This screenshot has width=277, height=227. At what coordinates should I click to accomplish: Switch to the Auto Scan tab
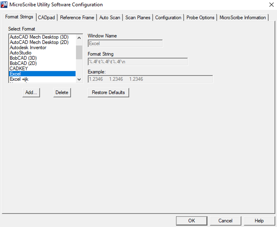click(x=110, y=18)
